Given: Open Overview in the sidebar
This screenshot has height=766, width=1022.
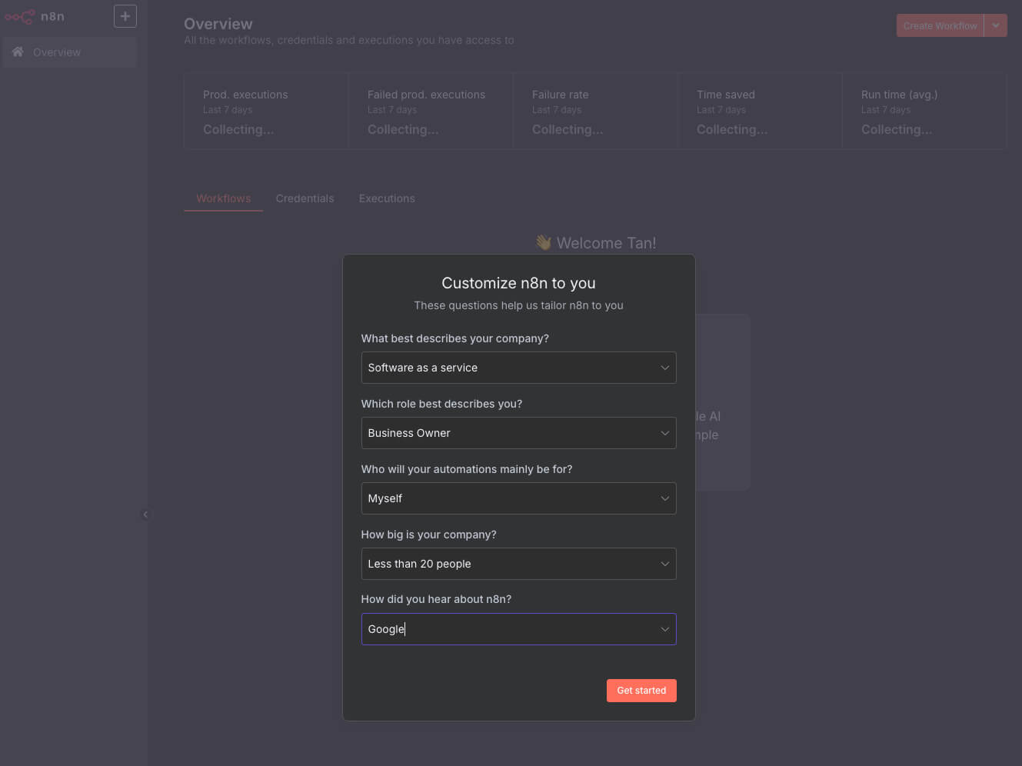Looking at the screenshot, I should (x=69, y=52).
